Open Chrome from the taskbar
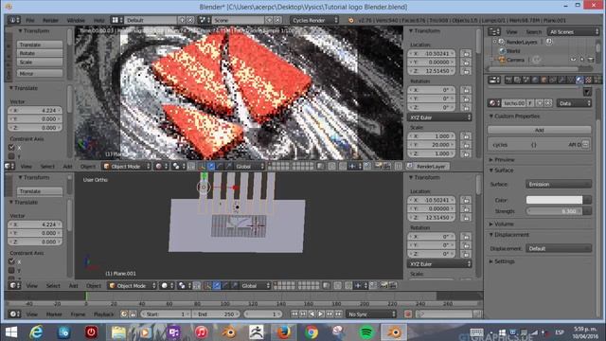 (x=312, y=332)
